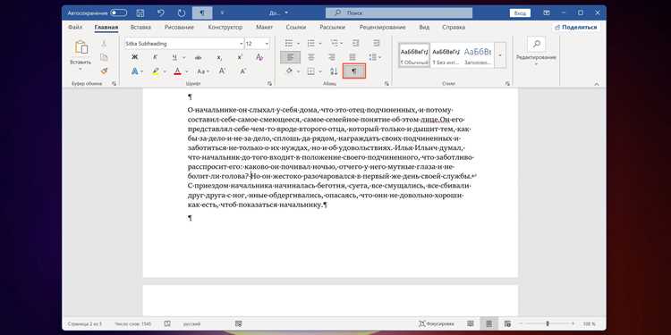Switch to the Конструктор tab
The height and width of the screenshot is (335, 671).
[x=225, y=27]
